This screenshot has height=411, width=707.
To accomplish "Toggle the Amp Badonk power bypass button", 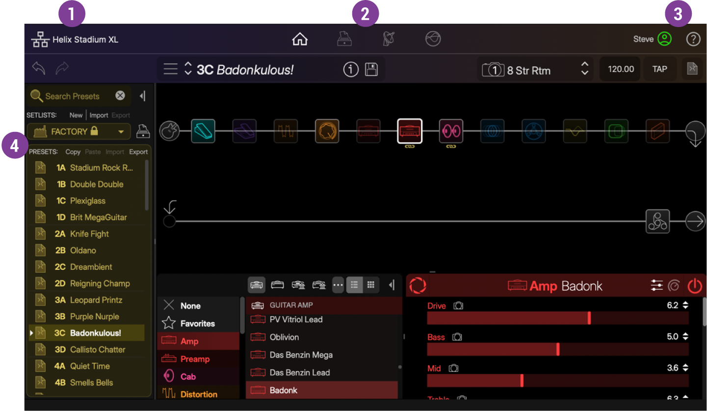I will 694,285.
